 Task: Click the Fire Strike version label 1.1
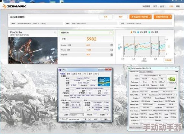coord(55,32)
